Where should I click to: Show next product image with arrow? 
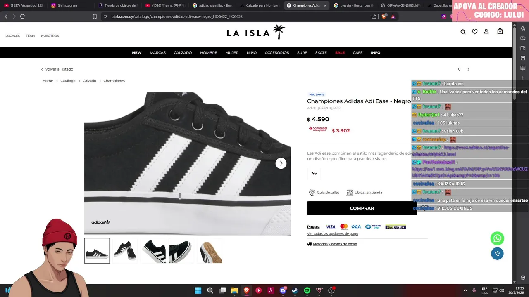pyautogui.click(x=281, y=163)
